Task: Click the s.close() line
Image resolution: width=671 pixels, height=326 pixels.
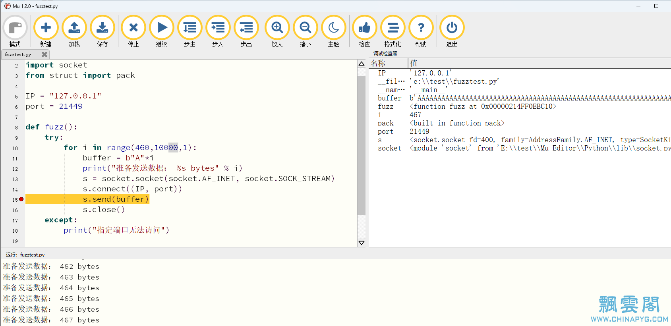Action: click(x=104, y=210)
